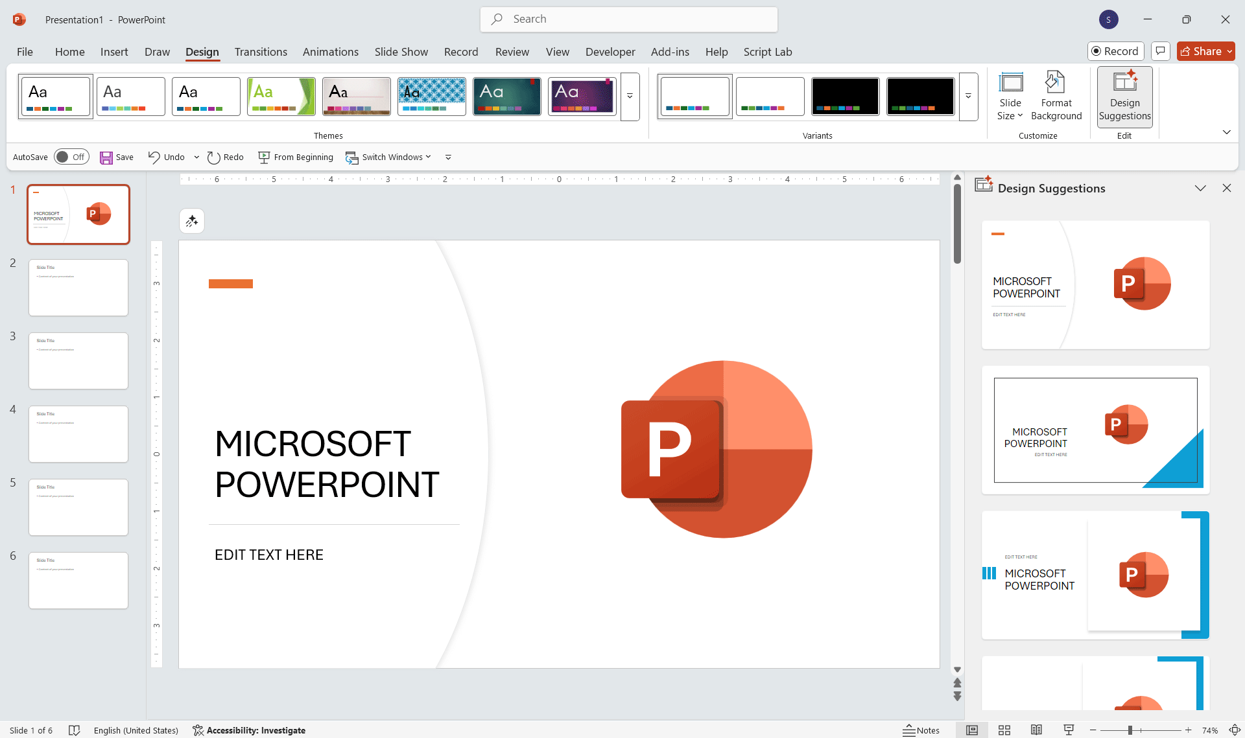Collapse the Design Suggestions pane
The image size is (1245, 738).
pyautogui.click(x=1200, y=188)
